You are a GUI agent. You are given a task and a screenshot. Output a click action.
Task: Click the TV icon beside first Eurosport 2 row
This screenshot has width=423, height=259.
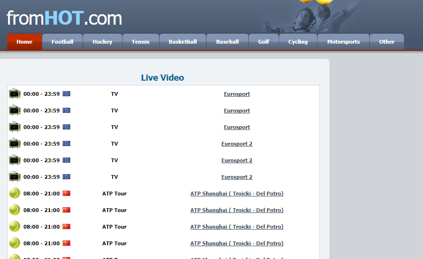click(15, 144)
